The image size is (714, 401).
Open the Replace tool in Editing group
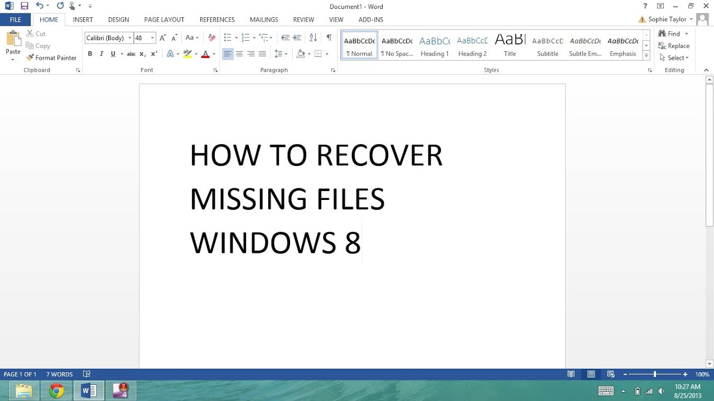[x=674, y=46]
